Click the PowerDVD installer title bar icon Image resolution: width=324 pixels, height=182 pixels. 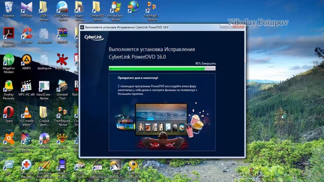82,27
